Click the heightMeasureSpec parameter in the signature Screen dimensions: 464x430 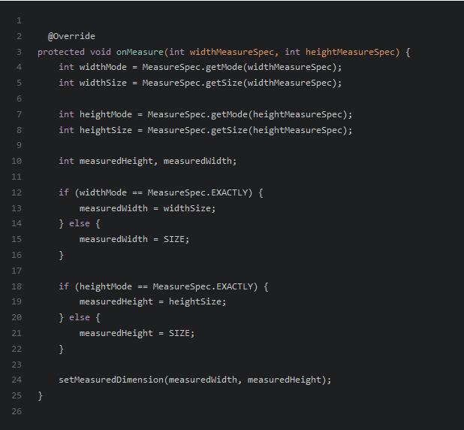[x=350, y=52]
